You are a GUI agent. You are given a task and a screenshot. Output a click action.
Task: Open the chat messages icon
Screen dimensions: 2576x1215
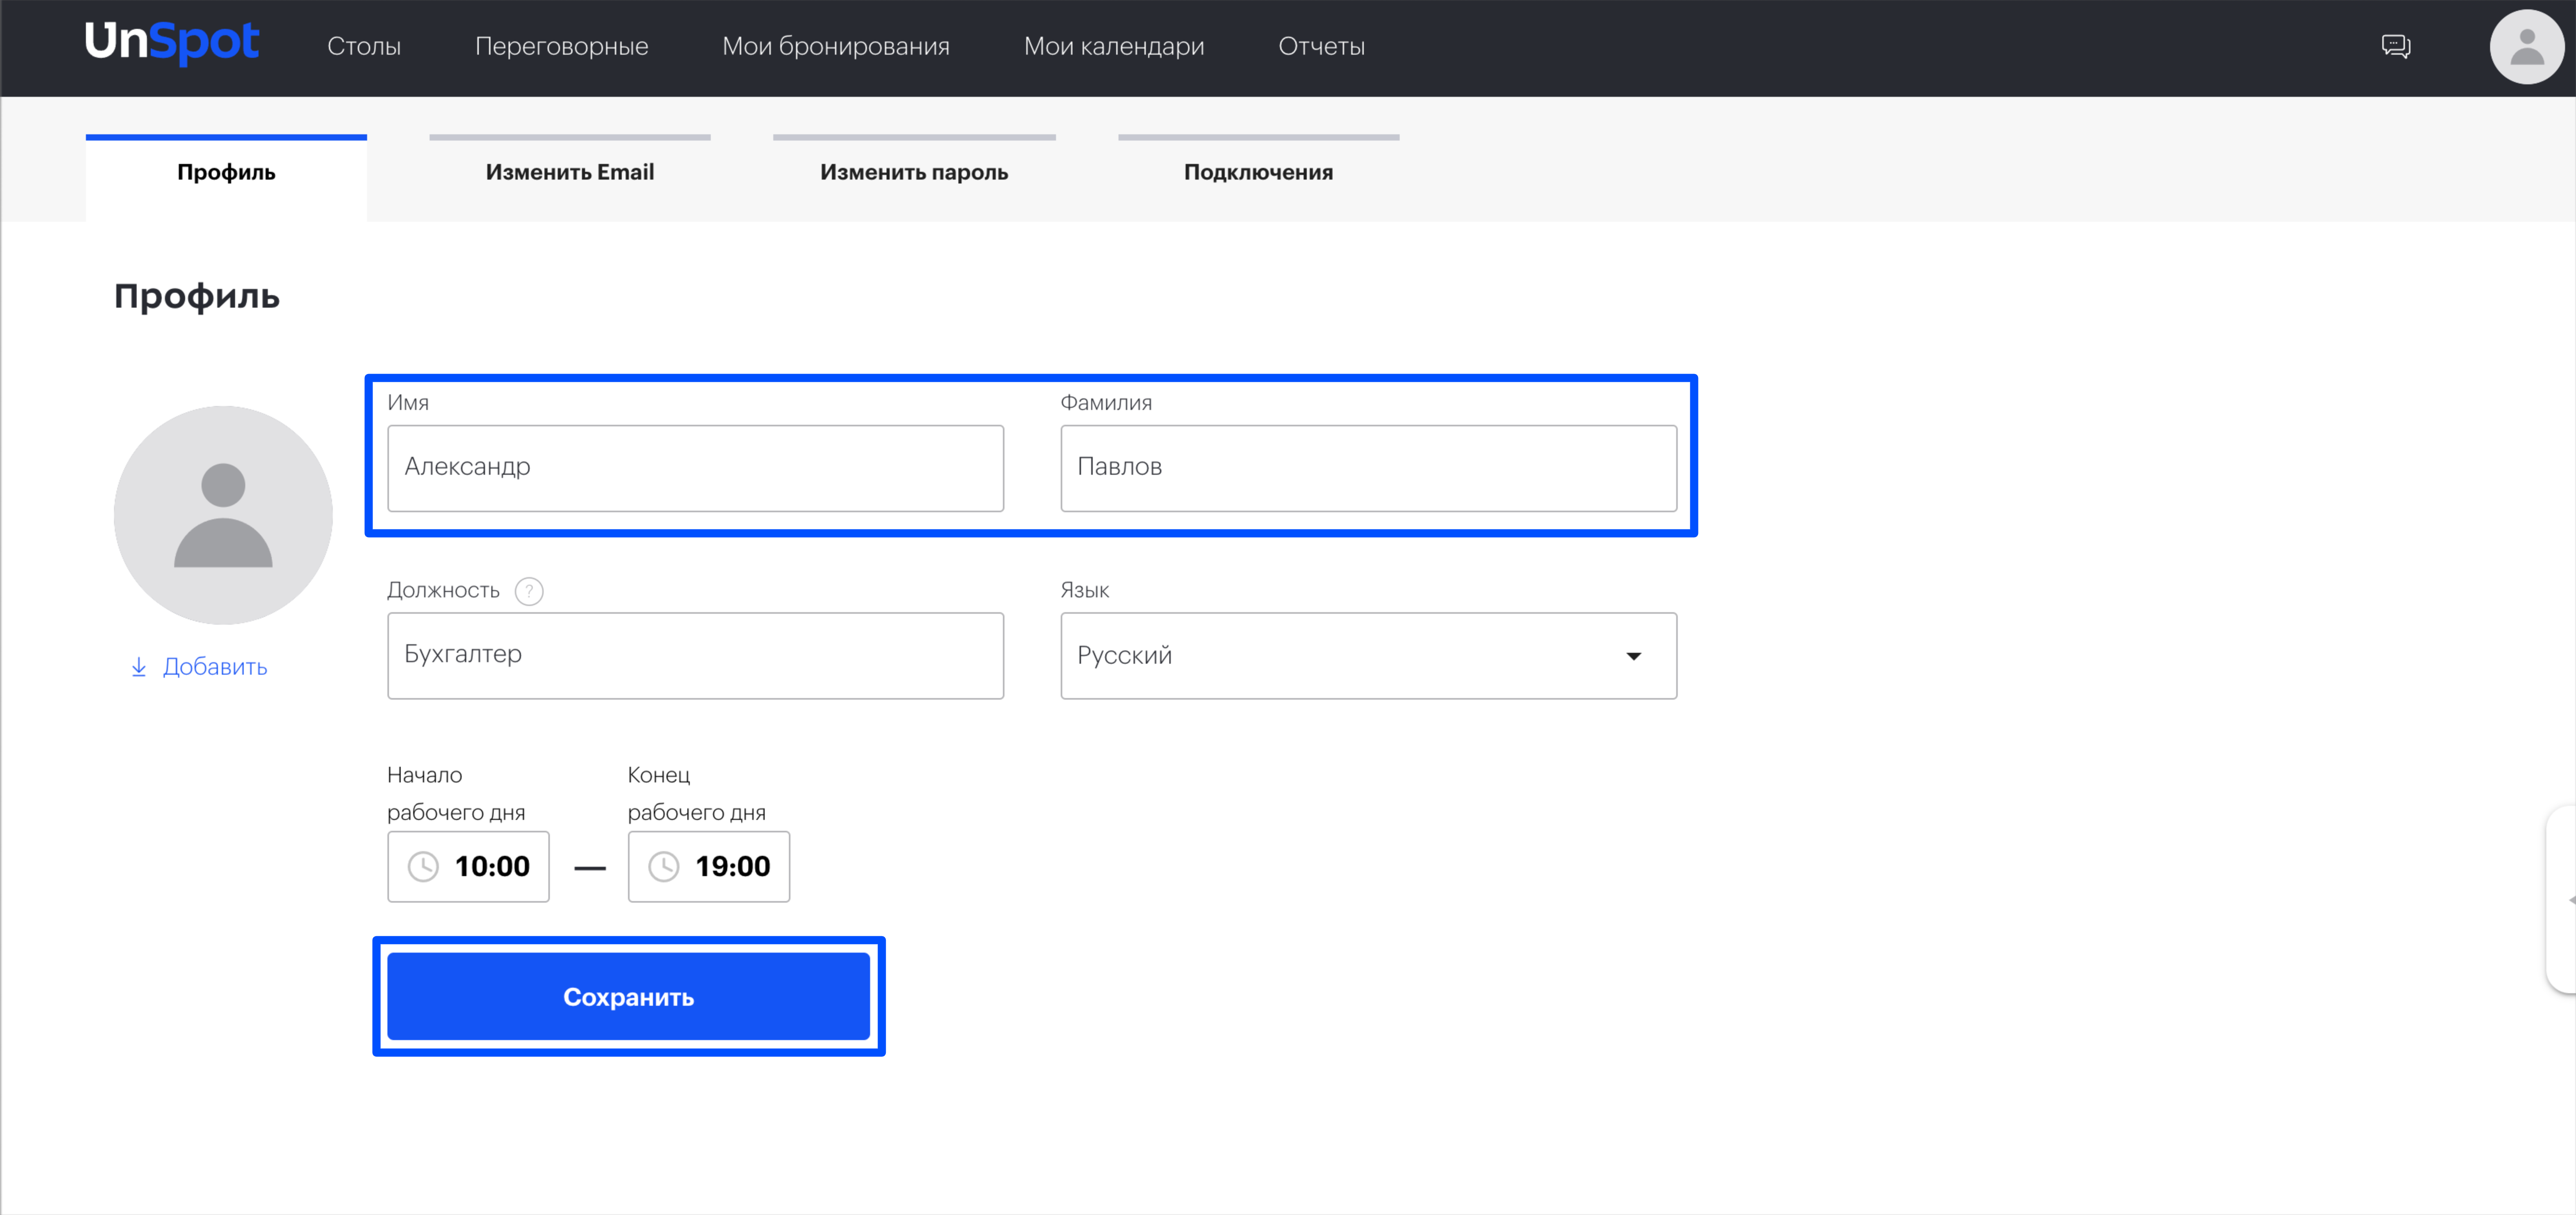click(x=2395, y=46)
